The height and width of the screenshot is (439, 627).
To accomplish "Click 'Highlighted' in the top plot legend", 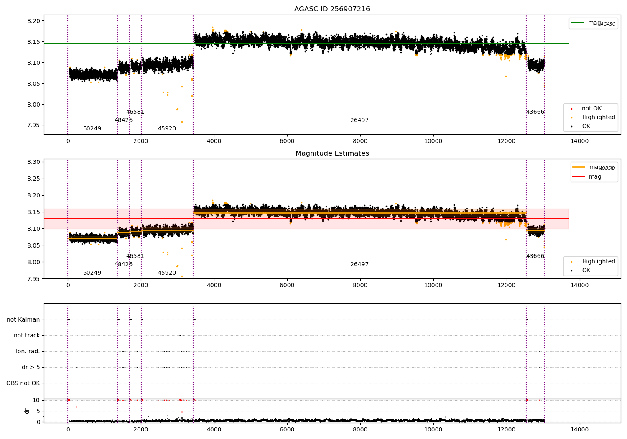I will [599, 117].
